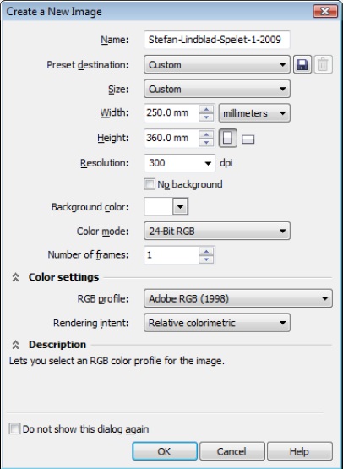Viewport: 343px width, 469px height.
Task: Click in the Name text field
Action: click(217, 40)
